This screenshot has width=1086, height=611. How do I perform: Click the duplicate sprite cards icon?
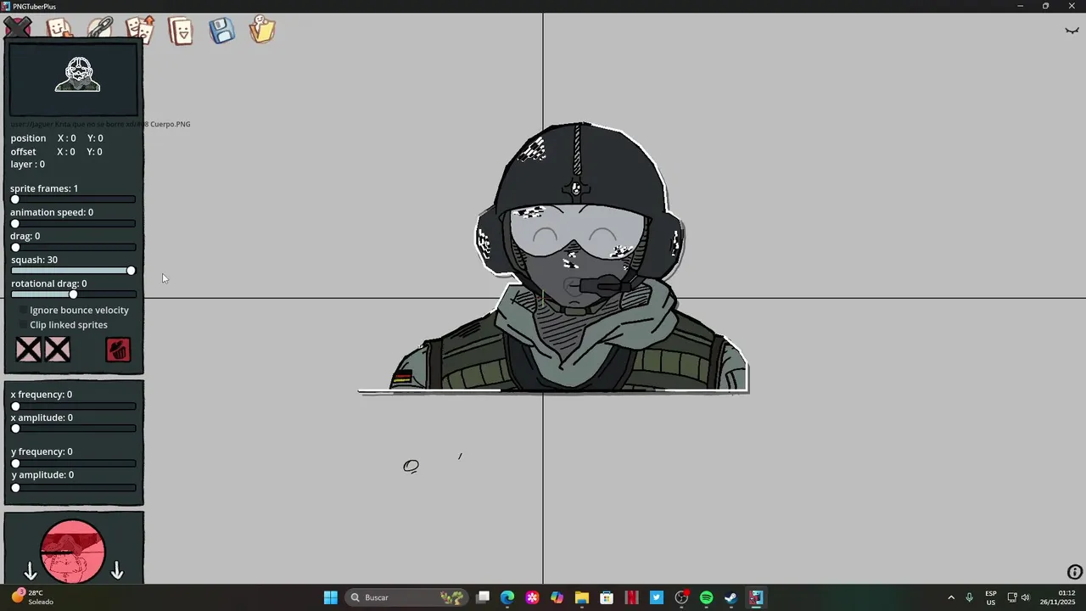(x=181, y=31)
